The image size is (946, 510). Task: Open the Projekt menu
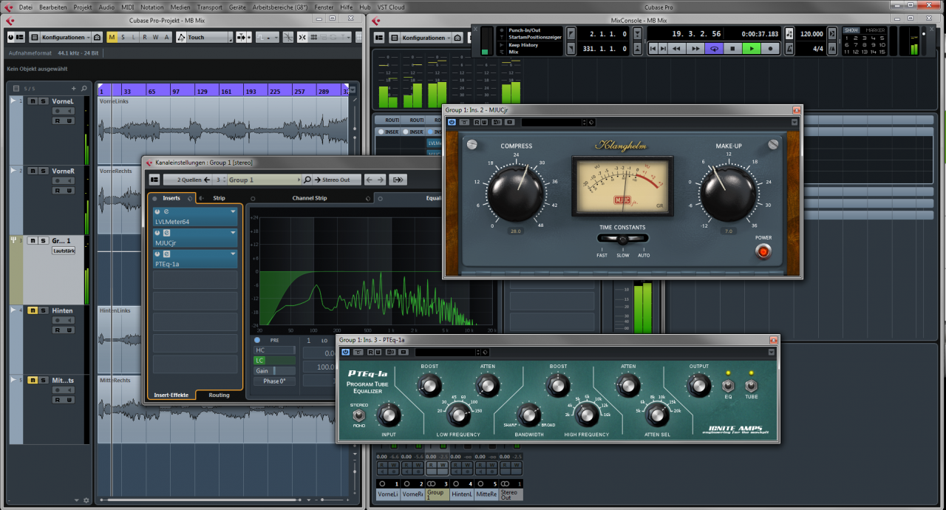pos(83,7)
